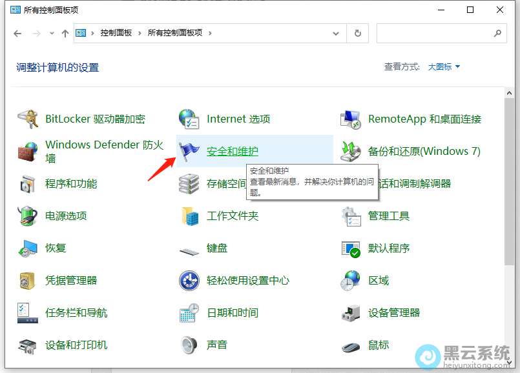Open the address bar history dropdown
520x373 pixels.
pyautogui.click(x=335, y=33)
